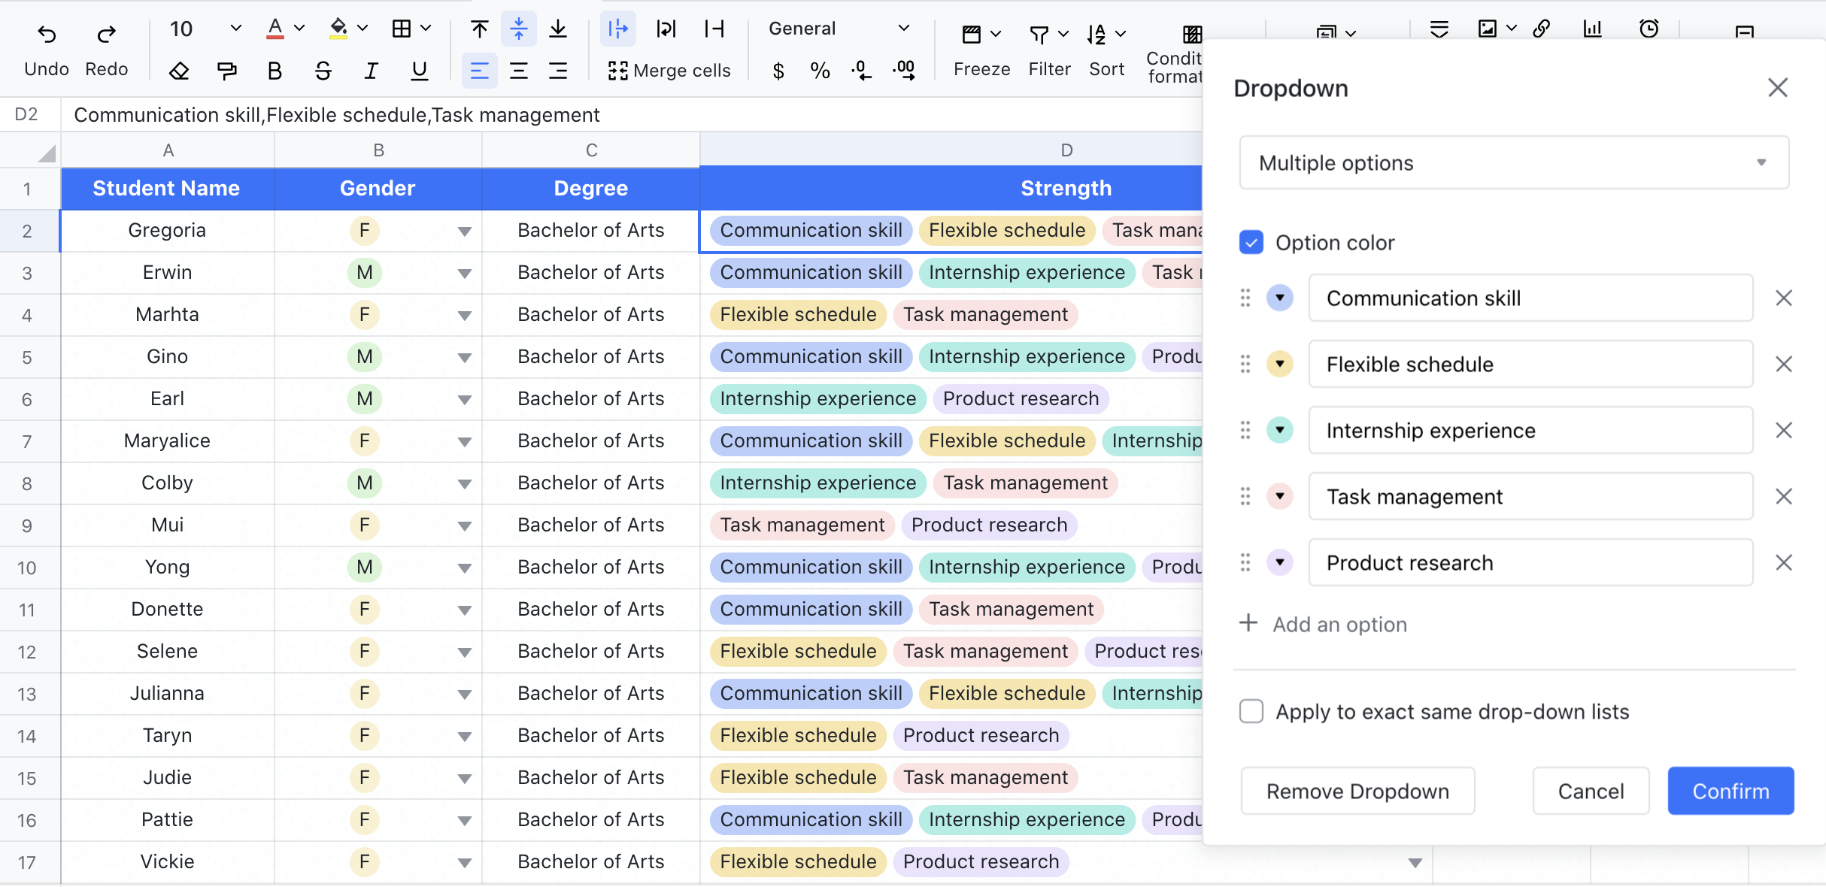This screenshot has height=887, width=1826.
Task: Toggle Italic formatting
Action: point(371,71)
